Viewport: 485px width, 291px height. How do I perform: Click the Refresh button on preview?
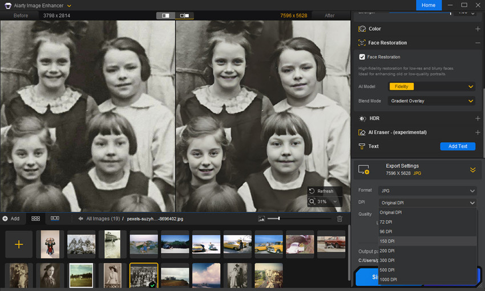point(325,191)
